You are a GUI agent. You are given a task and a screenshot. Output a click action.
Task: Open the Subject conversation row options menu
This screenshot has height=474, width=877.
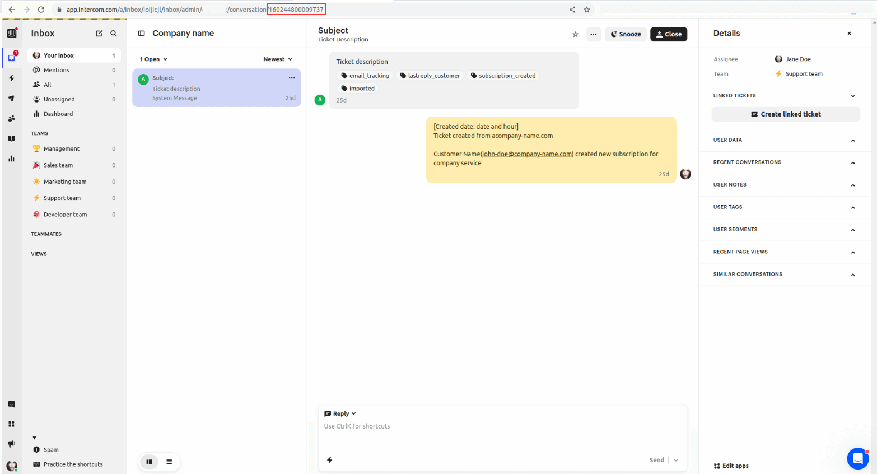292,78
